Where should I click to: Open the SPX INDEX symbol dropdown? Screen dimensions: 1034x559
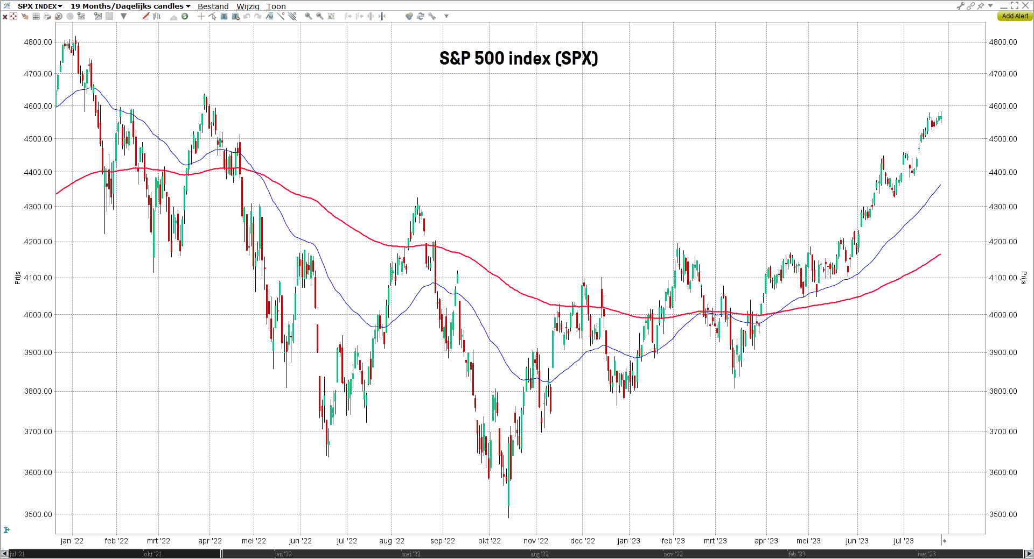40,6
